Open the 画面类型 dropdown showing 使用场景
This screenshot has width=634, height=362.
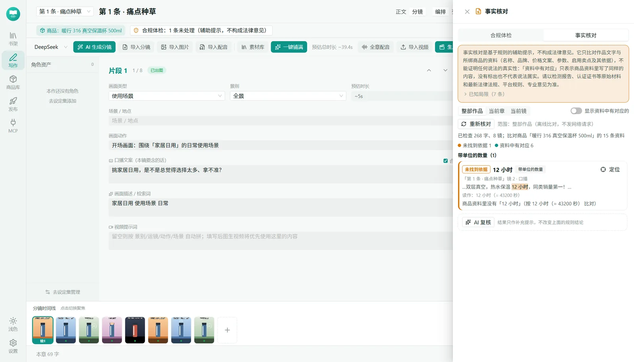[166, 96]
